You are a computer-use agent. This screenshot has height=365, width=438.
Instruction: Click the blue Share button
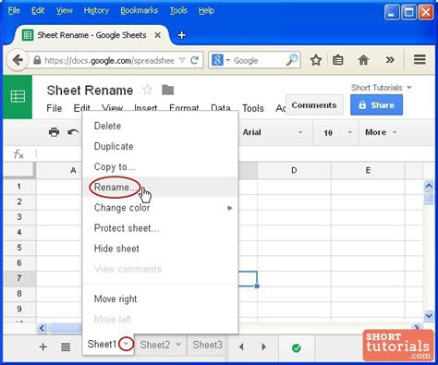(x=376, y=105)
